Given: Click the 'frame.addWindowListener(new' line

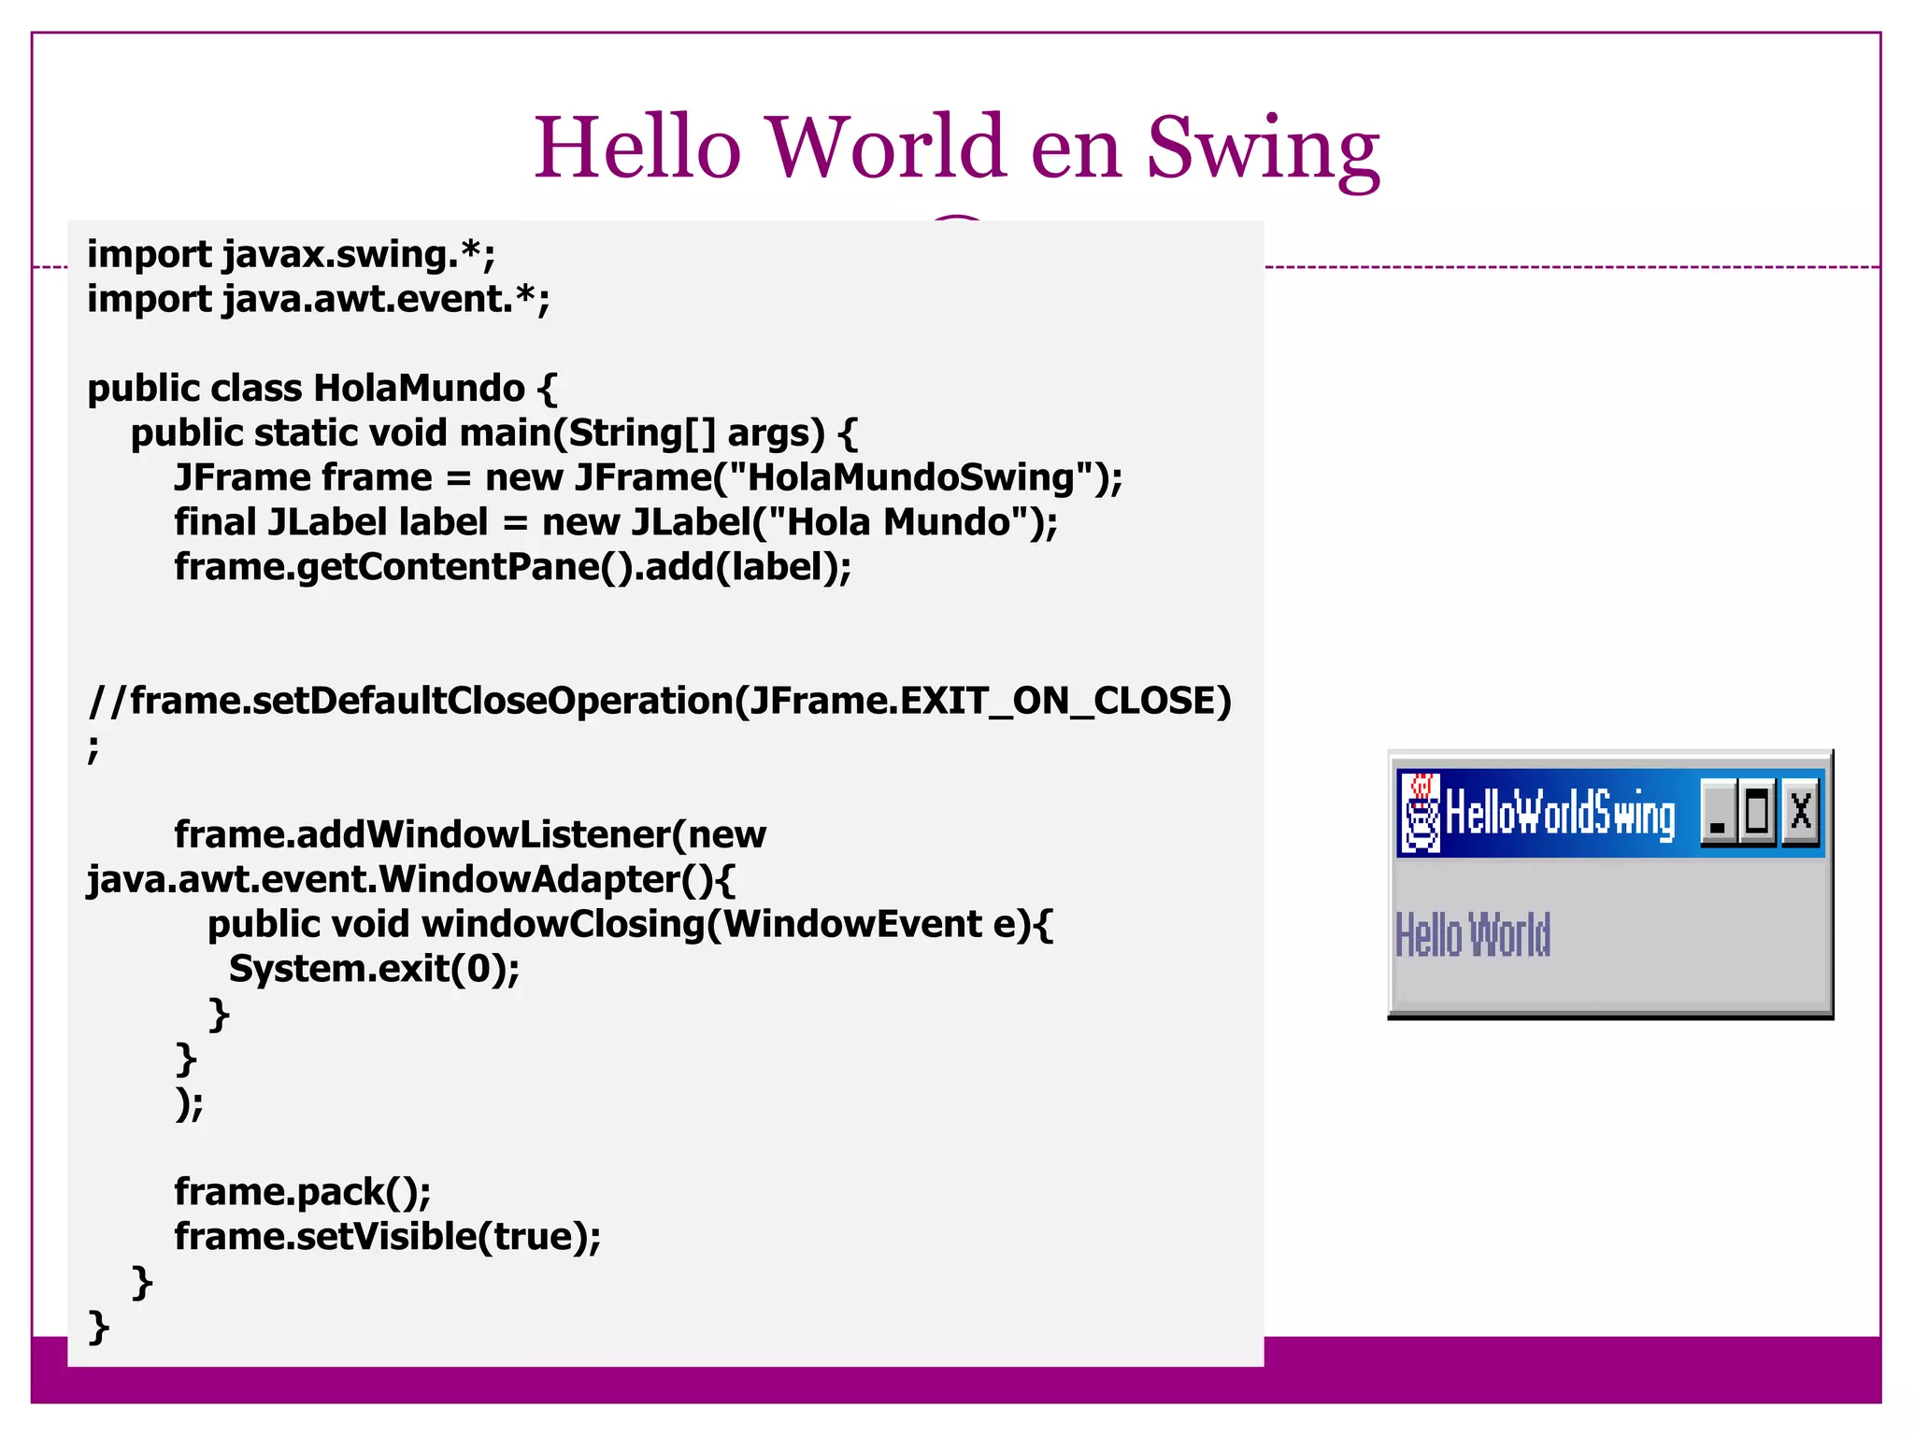Looking at the screenshot, I should (x=470, y=835).
